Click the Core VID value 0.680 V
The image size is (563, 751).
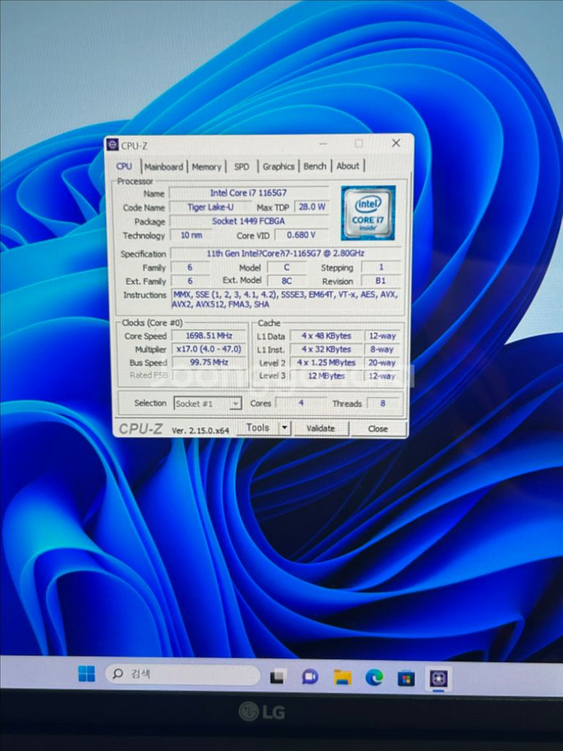(x=301, y=234)
